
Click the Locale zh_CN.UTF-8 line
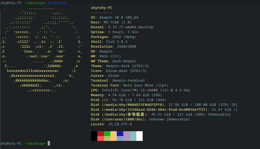(x=111, y=124)
